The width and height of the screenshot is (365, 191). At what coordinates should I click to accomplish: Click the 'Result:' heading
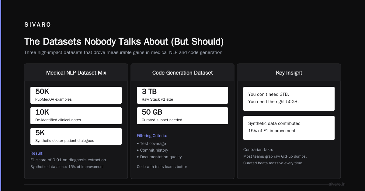[x=37, y=153]
